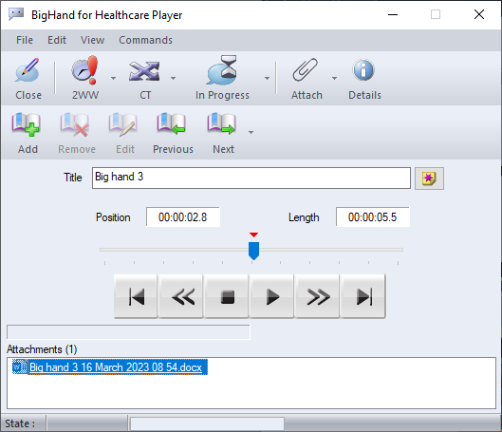Viewport: 502px width, 432px height.
Task: Jump to the Previous bookmark
Action: coord(171,124)
